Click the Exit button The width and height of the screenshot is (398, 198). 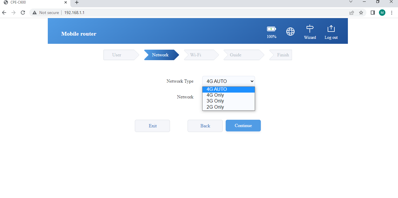click(x=152, y=126)
